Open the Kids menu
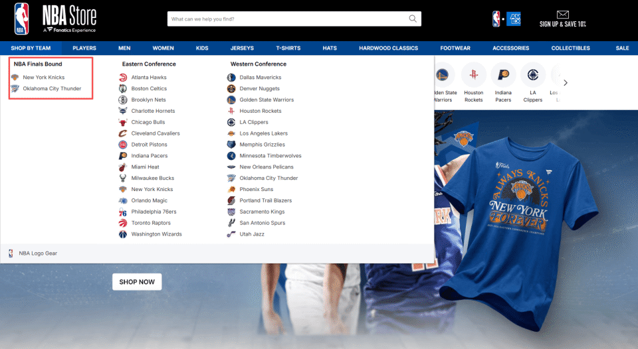Viewport: 638px width, 349px height. point(202,48)
